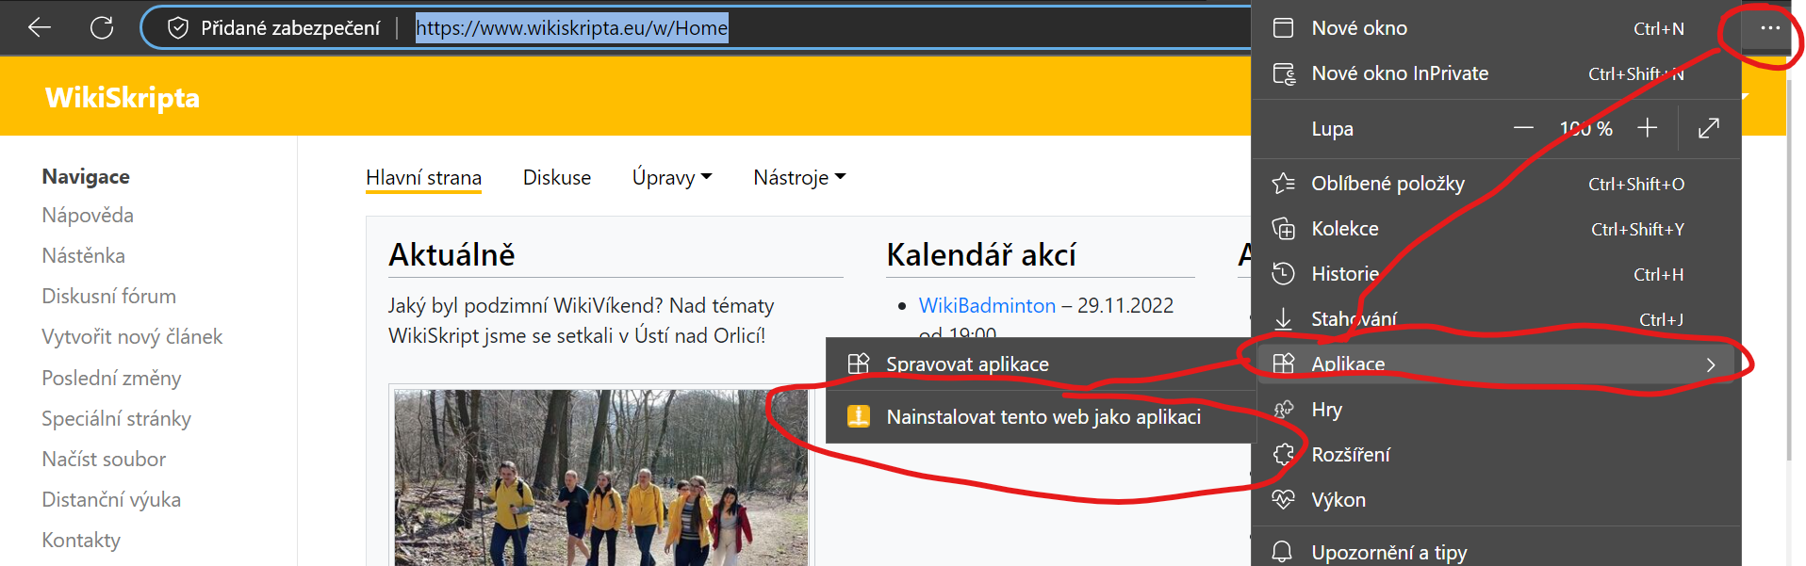The width and height of the screenshot is (1806, 566).
Task: Open Diskusní fórum link
Action: point(108,297)
